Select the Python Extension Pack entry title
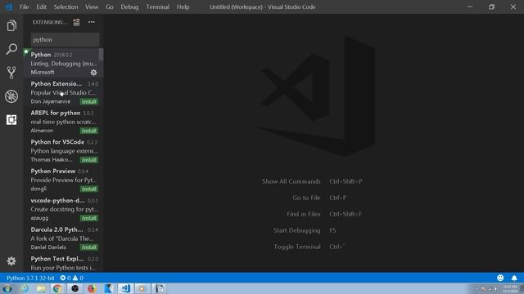 56,83
